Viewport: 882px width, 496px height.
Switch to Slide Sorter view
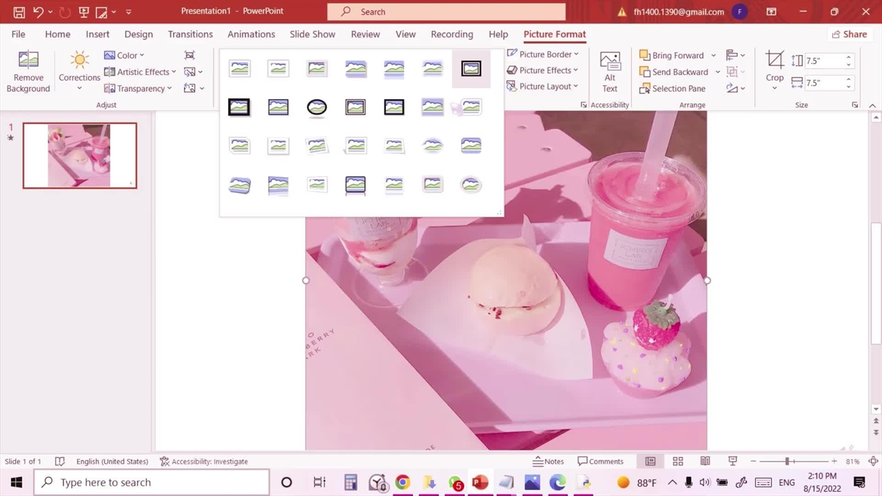tap(677, 462)
